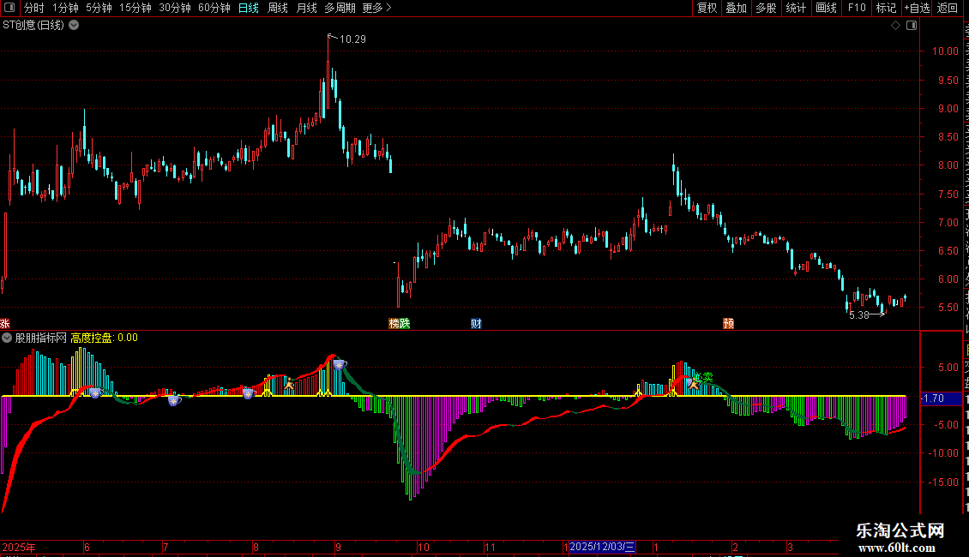Switch to 30分钟 period
Viewport: 969px width, 557px height.
click(x=175, y=8)
